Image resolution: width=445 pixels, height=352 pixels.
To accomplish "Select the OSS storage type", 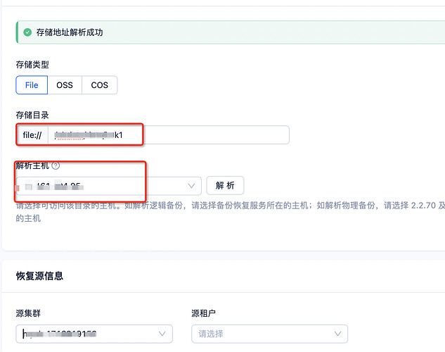I will click(x=65, y=85).
